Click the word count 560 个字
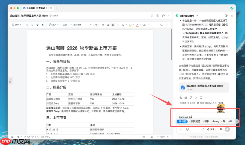The height and width of the screenshot is (145, 245). pyautogui.click(x=45, y=137)
